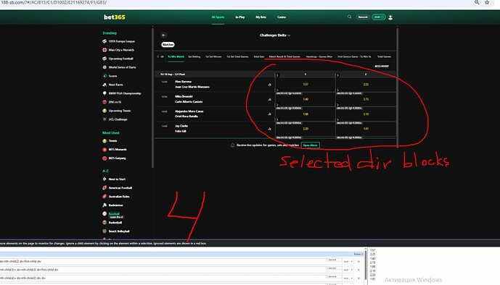Open first selector row type dropdown

click(x=348, y=261)
